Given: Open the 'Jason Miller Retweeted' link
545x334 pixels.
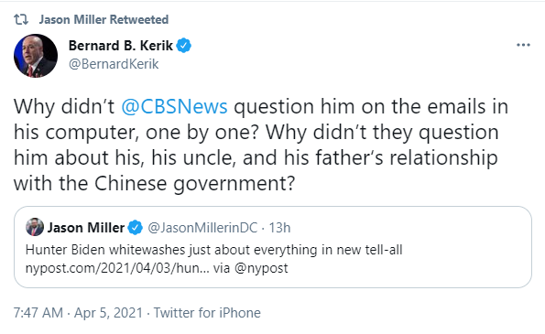Looking at the screenshot, I should pyautogui.click(x=104, y=19).
